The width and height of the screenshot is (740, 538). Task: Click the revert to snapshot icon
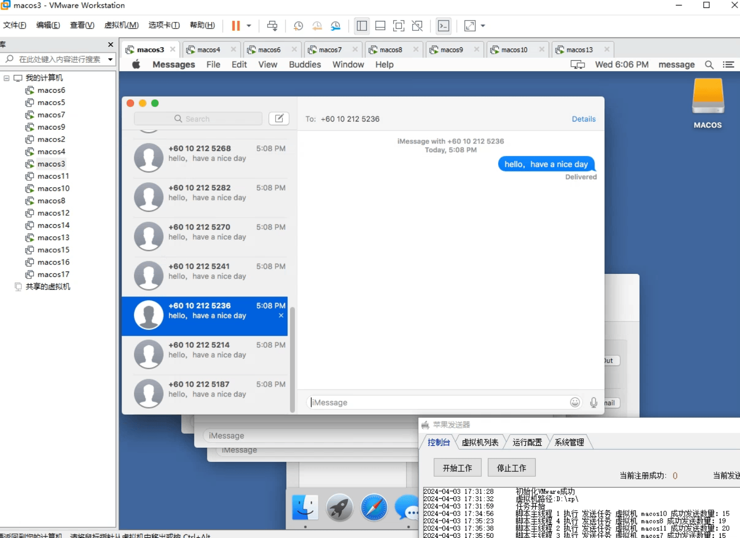coord(317,26)
